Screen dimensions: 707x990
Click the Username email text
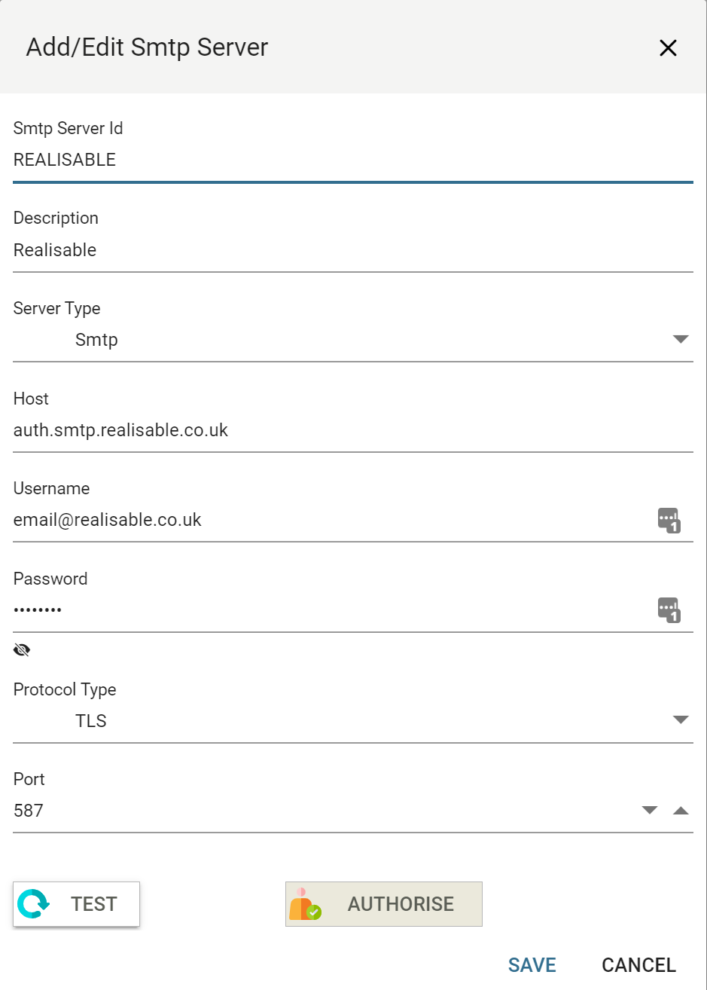[x=108, y=520]
